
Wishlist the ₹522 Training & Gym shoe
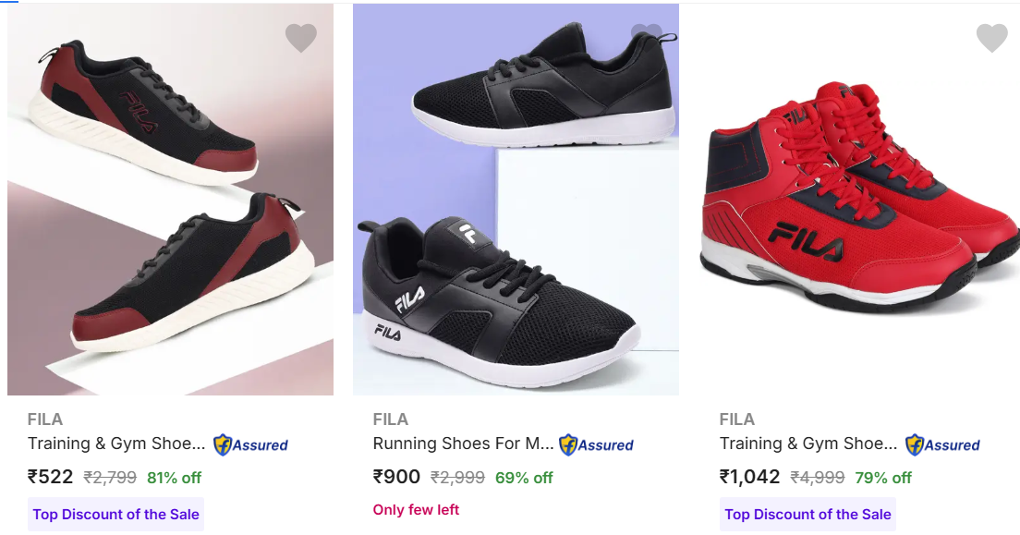coord(301,38)
